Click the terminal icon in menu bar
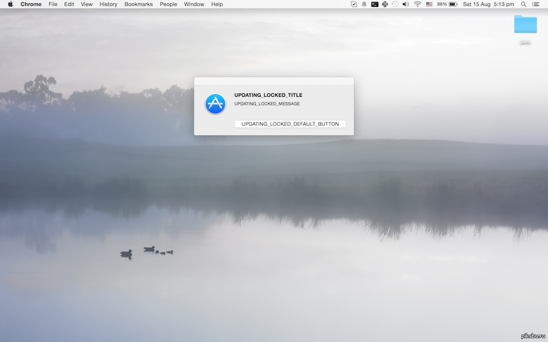Screen dimensions: 548x342 (375, 4)
